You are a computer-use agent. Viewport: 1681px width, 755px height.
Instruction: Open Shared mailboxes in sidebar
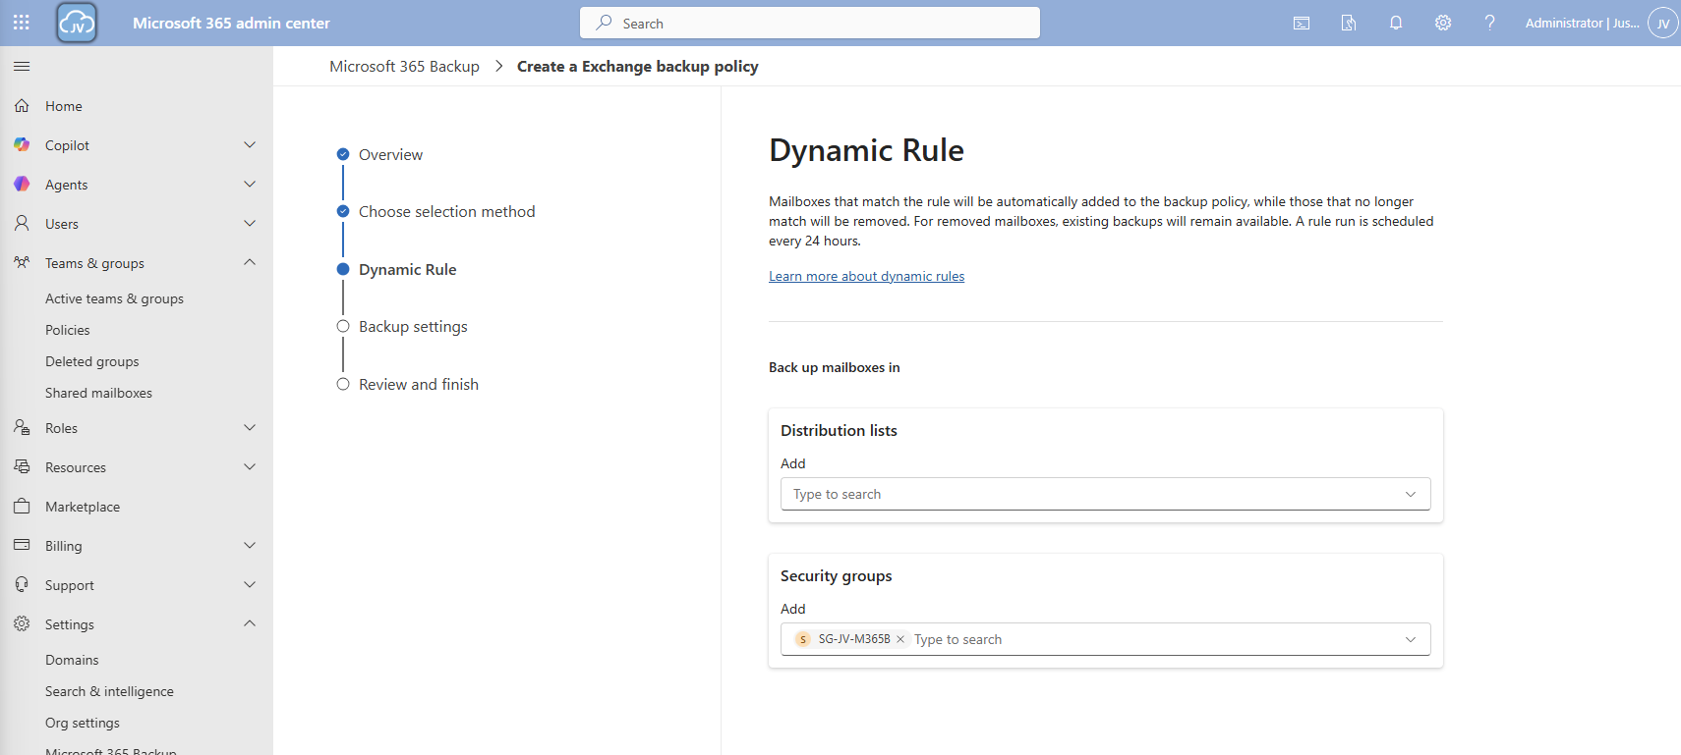(98, 393)
